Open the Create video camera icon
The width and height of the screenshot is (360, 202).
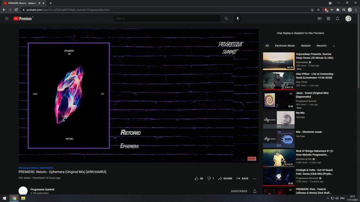click(319, 19)
